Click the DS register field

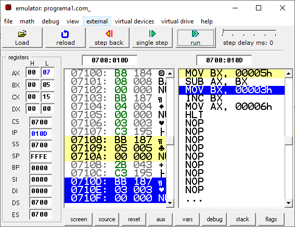click(x=41, y=203)
